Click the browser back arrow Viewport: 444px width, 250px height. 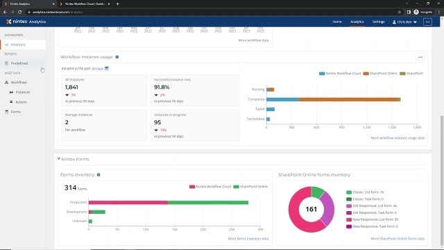(5, 12)
